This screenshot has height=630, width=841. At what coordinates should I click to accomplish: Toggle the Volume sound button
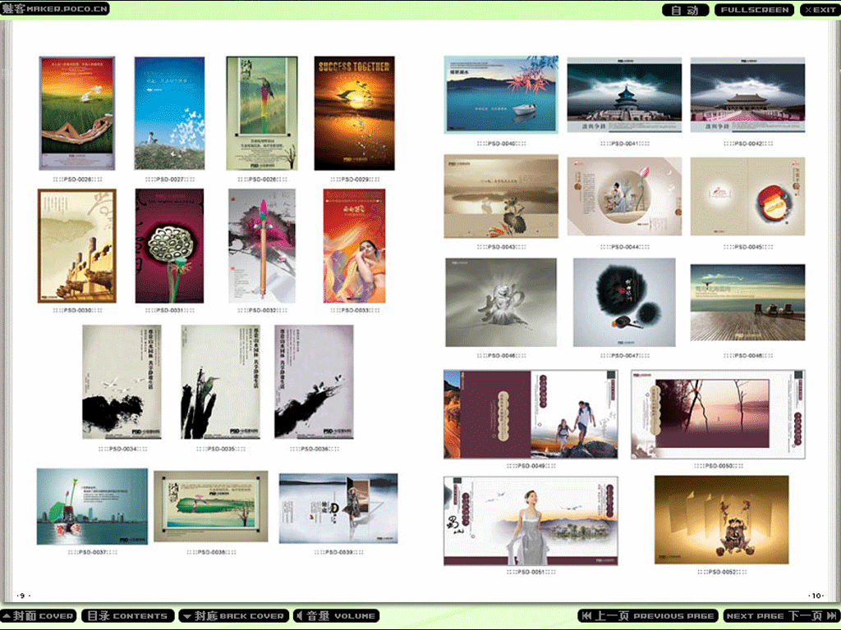(335, 615)
